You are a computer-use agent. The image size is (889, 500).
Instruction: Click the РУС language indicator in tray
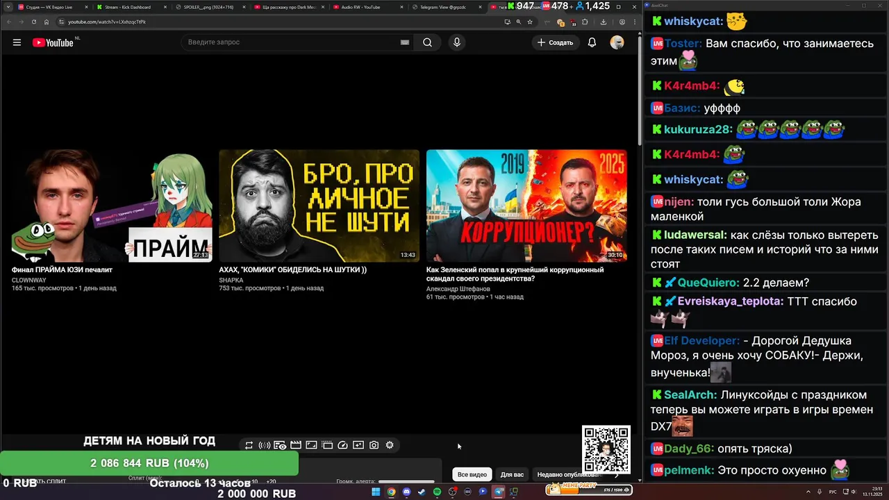pos(833,492)
